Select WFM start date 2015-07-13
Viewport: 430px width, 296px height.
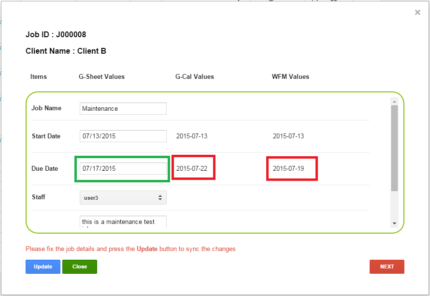point(288,136)
